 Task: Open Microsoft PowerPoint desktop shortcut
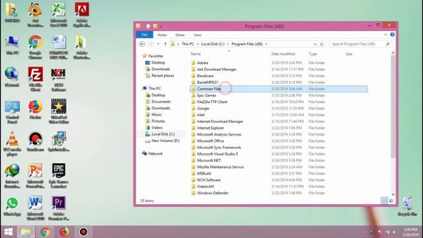35,176
